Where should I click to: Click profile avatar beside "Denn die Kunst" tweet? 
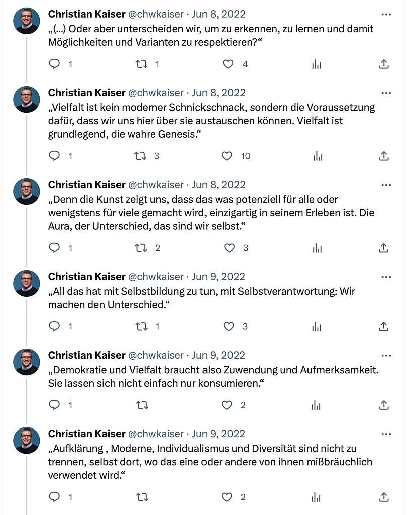coord(27,191)
